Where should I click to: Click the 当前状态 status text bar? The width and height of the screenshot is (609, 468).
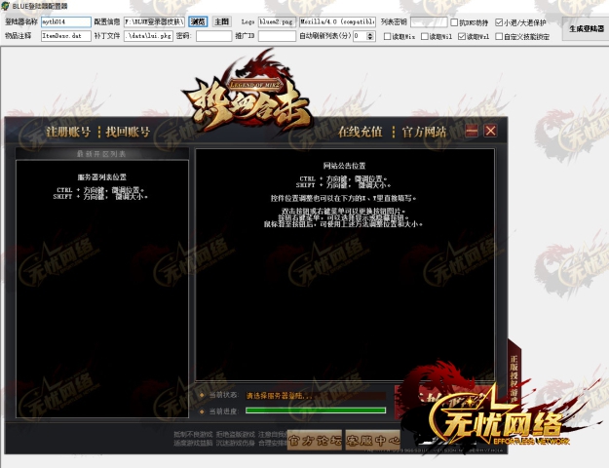click(316, 396)
